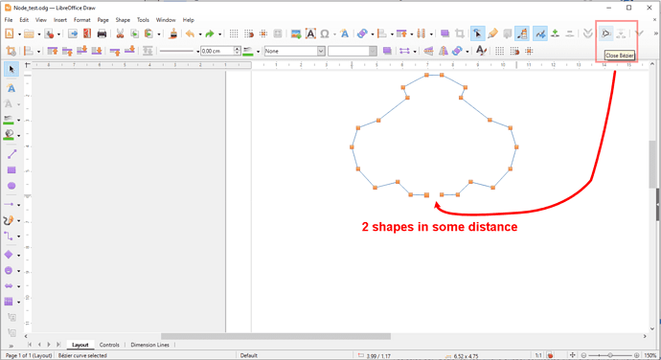Click the Insert Image icon

pyautogui.click(x=296, y=34)
